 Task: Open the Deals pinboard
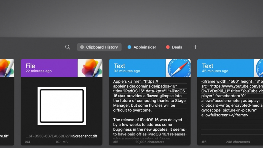click(174, 47)
